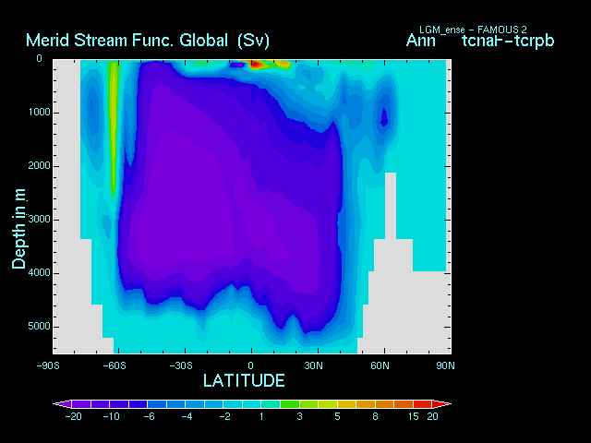Click the 1000 depth tick label
This screenshot has width=591, height=443.
pos(39,113)
